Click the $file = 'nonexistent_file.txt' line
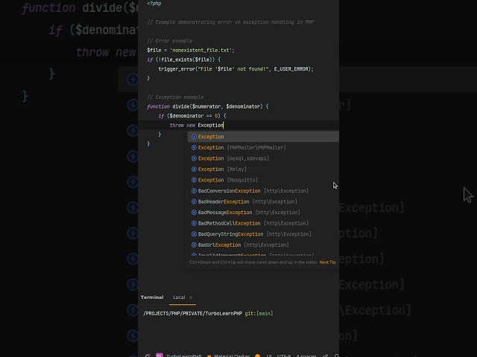Screen dimensions: 477x357 (191, 51)
